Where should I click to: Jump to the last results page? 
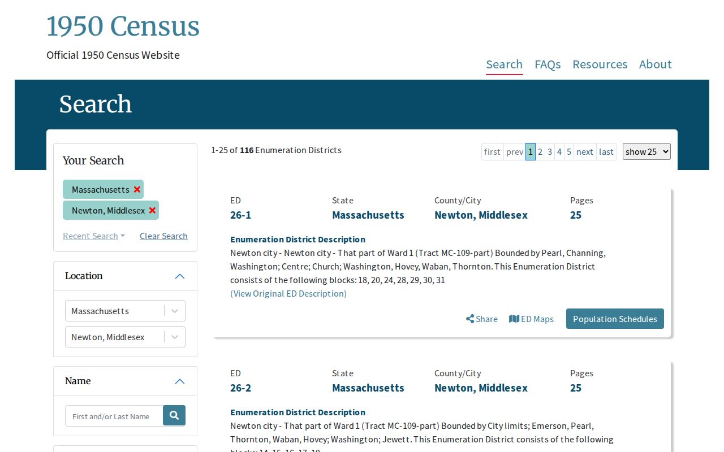click(x=606, y=151)
